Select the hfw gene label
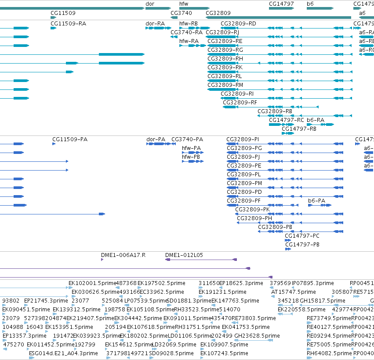 pyautogui.click(x=184, y=4)
